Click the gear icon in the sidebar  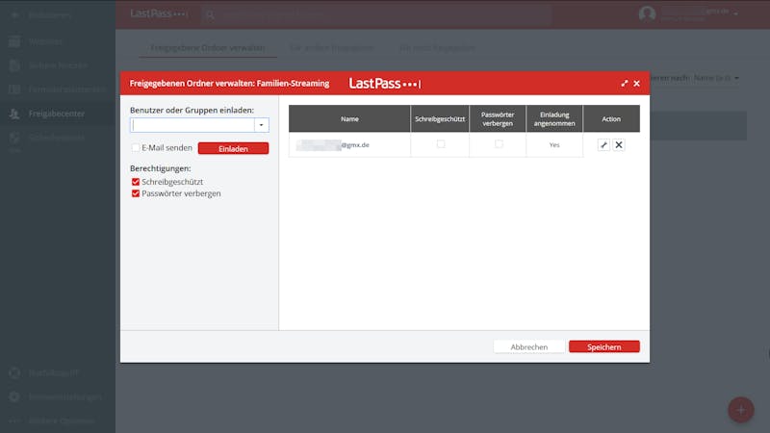pos(14,396)
